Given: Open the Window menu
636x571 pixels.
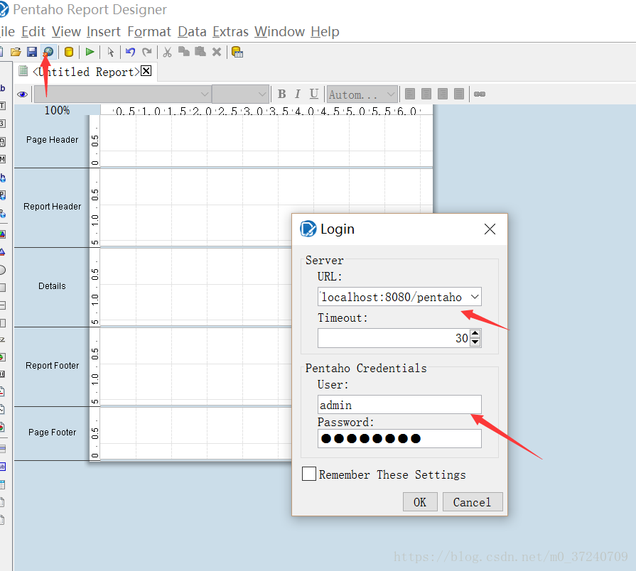Looking at the screenshot, I should click(x=279, y=32).
